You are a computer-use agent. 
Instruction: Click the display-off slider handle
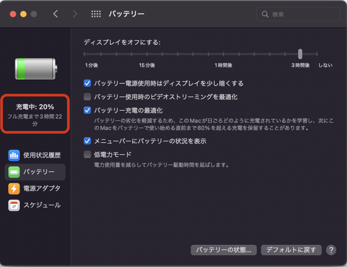point(300,54)
